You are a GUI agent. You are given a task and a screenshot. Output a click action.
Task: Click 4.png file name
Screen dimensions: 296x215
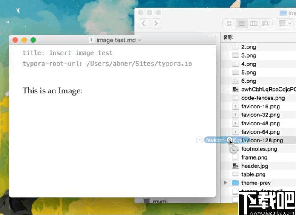pyautogui.click(x=249, y=64)
